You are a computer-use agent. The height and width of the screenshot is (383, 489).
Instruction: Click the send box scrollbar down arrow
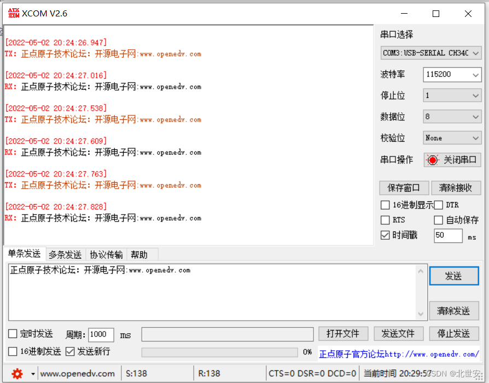421,314
